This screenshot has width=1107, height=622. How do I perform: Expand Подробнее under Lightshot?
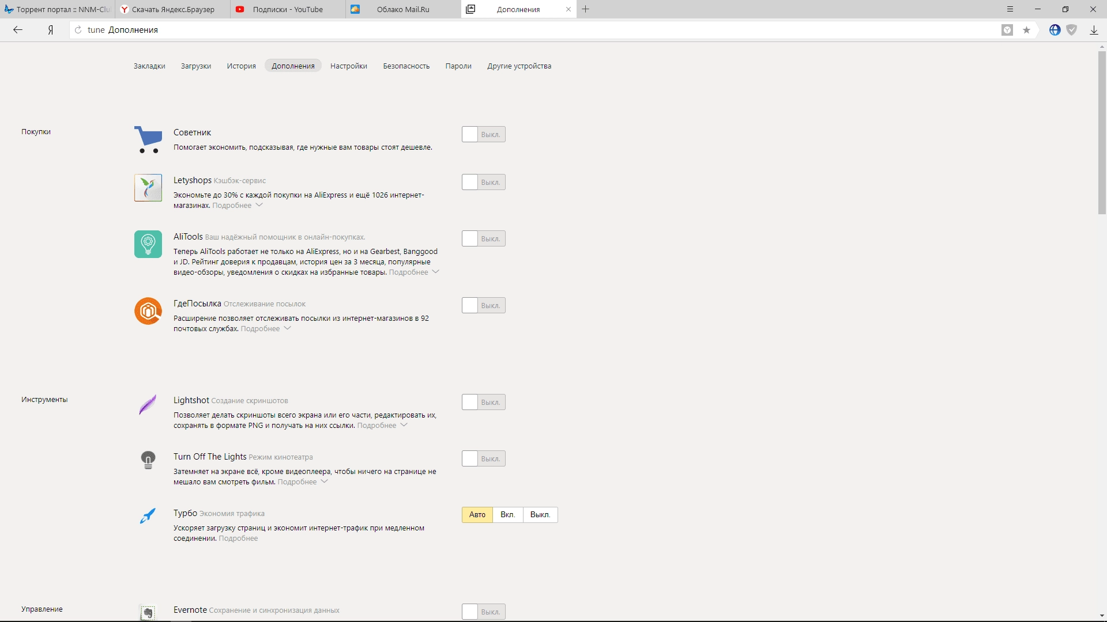click(x=382, y=426)
